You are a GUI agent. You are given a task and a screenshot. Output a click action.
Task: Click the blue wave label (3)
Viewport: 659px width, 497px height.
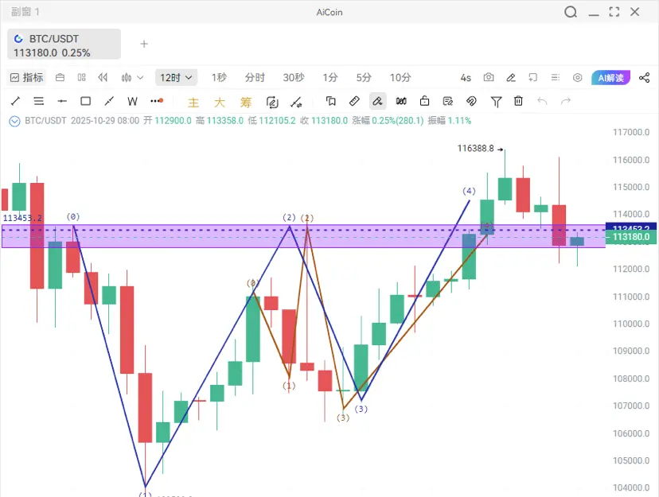pos(361,409)
